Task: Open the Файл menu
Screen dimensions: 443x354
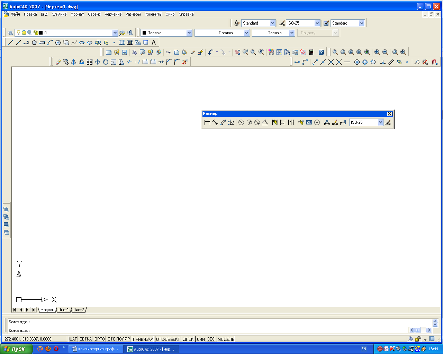Action: coord(15,14)
